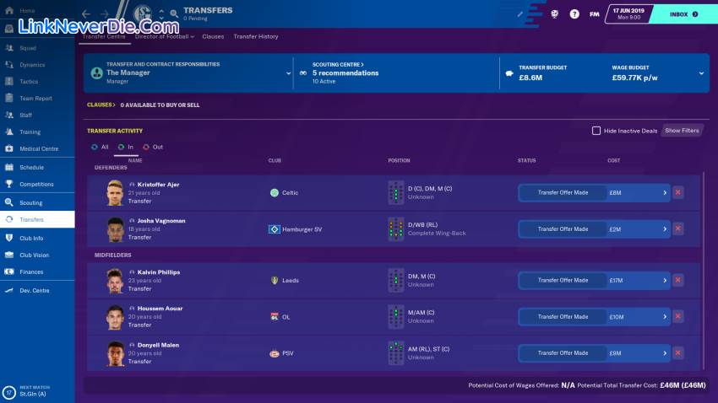Open the Team Report
718x403 pixels.
point(36,99)
